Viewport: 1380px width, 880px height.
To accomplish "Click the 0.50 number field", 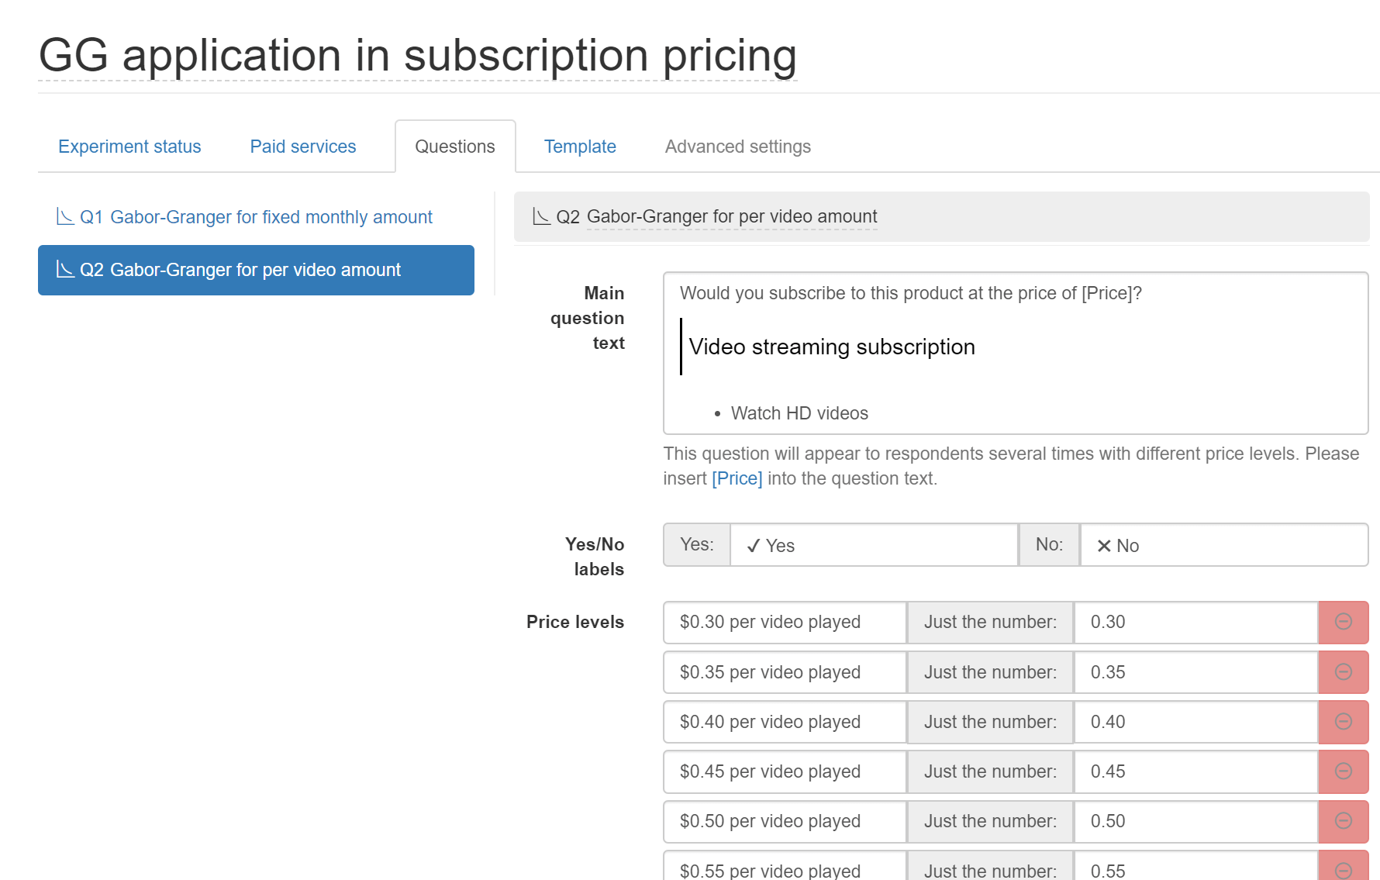I will coord(1196,821).
